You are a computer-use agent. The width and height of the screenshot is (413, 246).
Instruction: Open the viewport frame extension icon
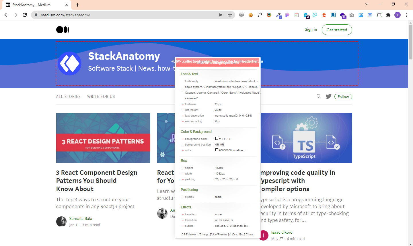click(379, 15)
